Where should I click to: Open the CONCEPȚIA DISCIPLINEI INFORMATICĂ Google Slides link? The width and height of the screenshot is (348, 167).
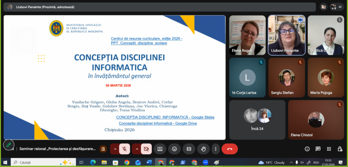tap(165, 117)
